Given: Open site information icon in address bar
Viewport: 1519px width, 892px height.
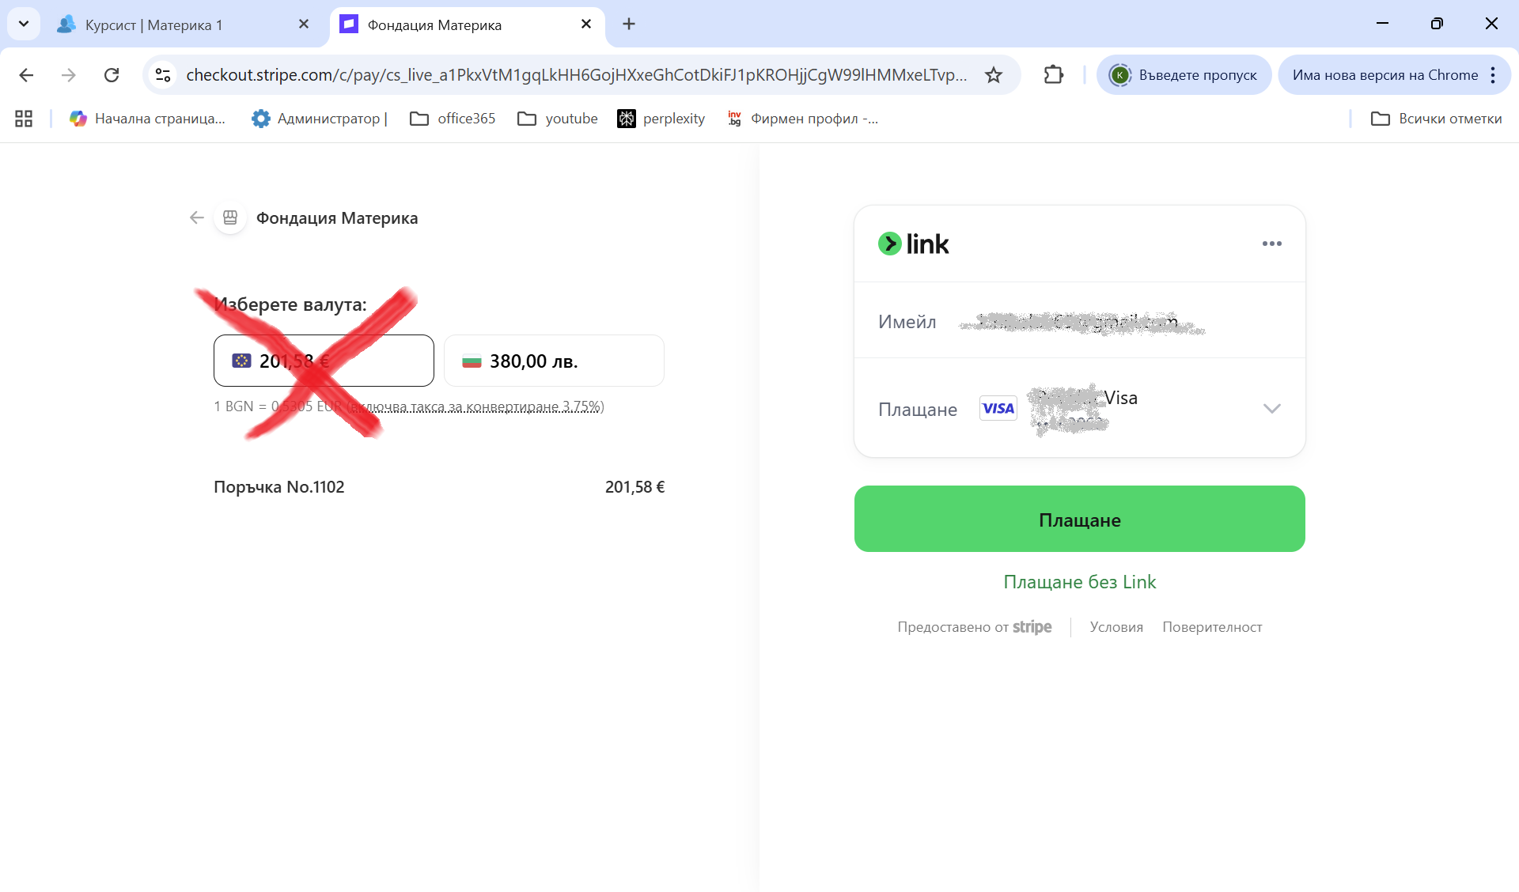Looking at the screenshot, I should coord(163,75).
